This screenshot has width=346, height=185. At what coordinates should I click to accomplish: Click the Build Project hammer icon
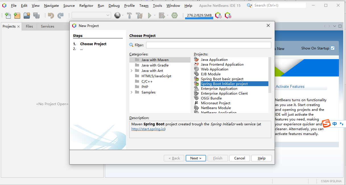point(129,16)
